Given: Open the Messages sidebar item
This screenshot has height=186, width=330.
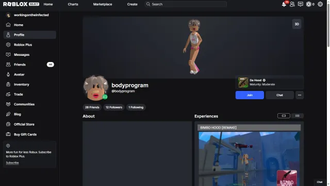Looking at the screenshot, I should (x=30, y=55).
